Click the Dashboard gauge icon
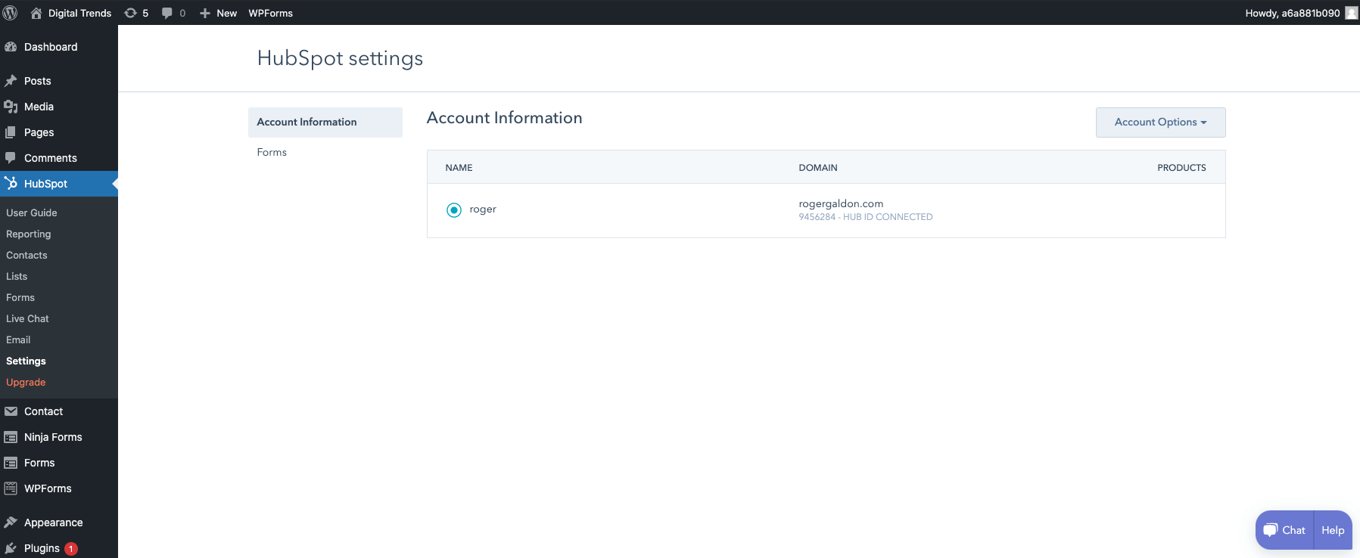 tap(11, 47)
